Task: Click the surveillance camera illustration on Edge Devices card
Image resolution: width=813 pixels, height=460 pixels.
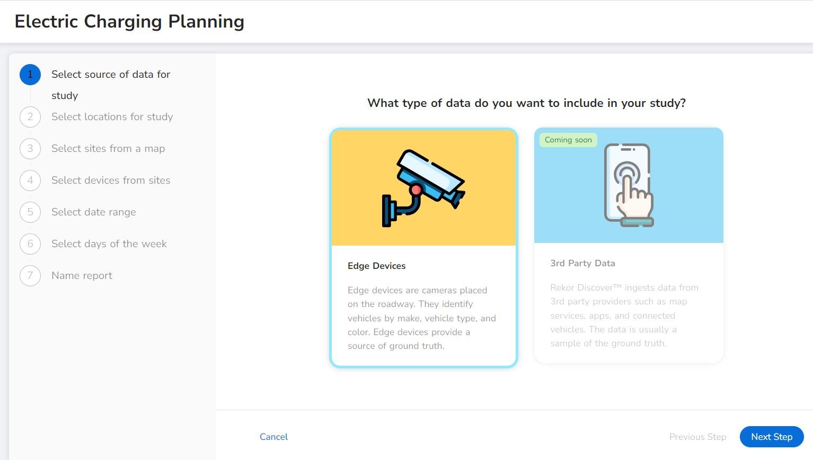Action: coord(423,186)
